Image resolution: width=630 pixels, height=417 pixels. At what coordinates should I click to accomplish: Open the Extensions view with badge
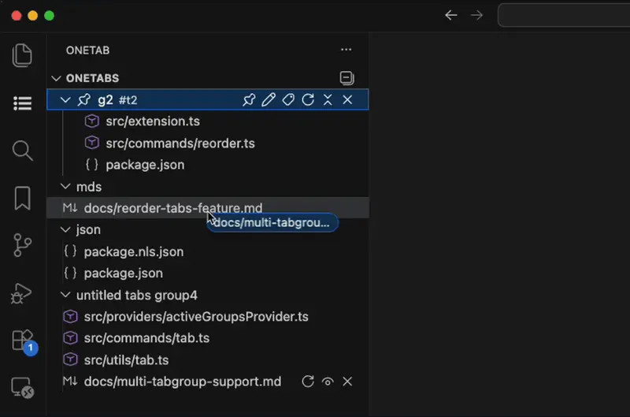click(24, 342)
